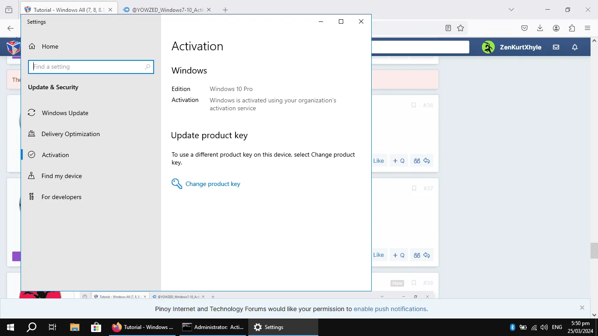Screen dimensions: 598x336
Task: Focus the Find a setting search box
Action: click(x=91, y=67)
